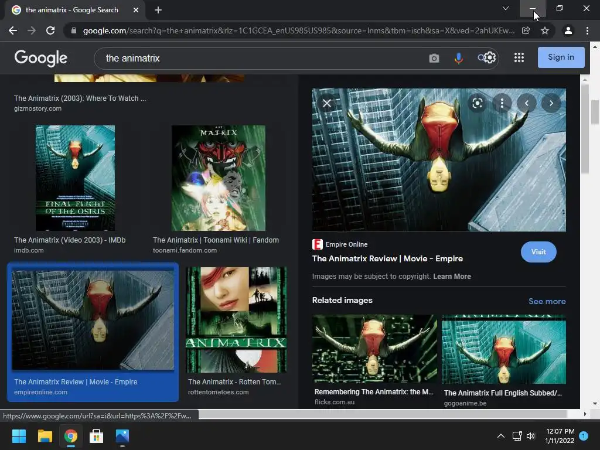Open the tab search dropdown arrow

506,8
